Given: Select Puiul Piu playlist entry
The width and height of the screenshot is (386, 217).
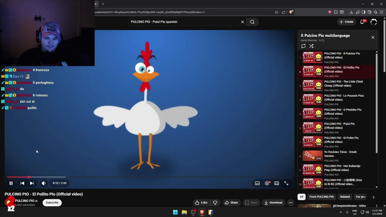Looking at the screenshot, I should click(336, 128).
